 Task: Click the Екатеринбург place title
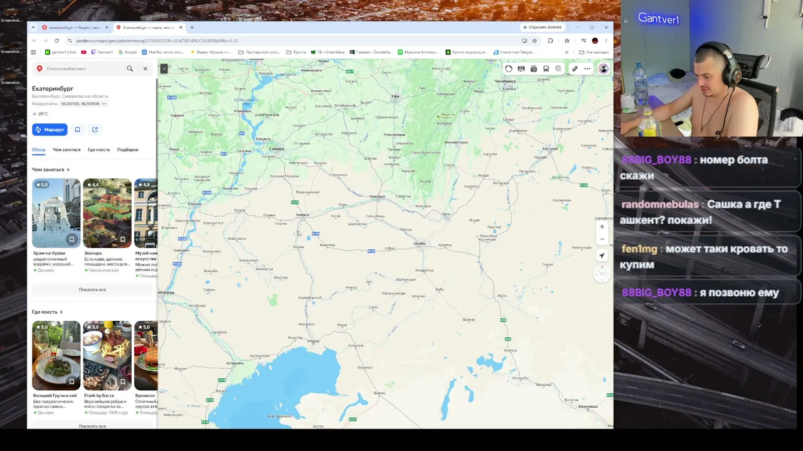click(53, 89)
